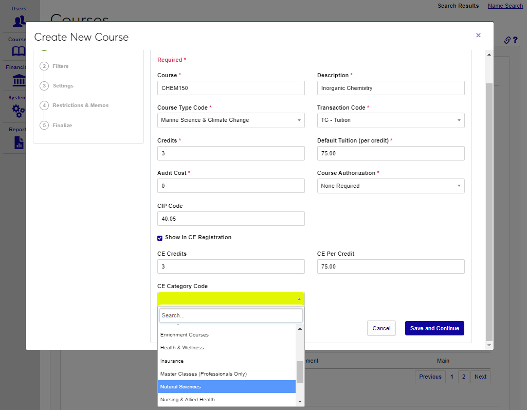Choose Health & Wellness category option

pyautogui.click(x=227, y=348)
